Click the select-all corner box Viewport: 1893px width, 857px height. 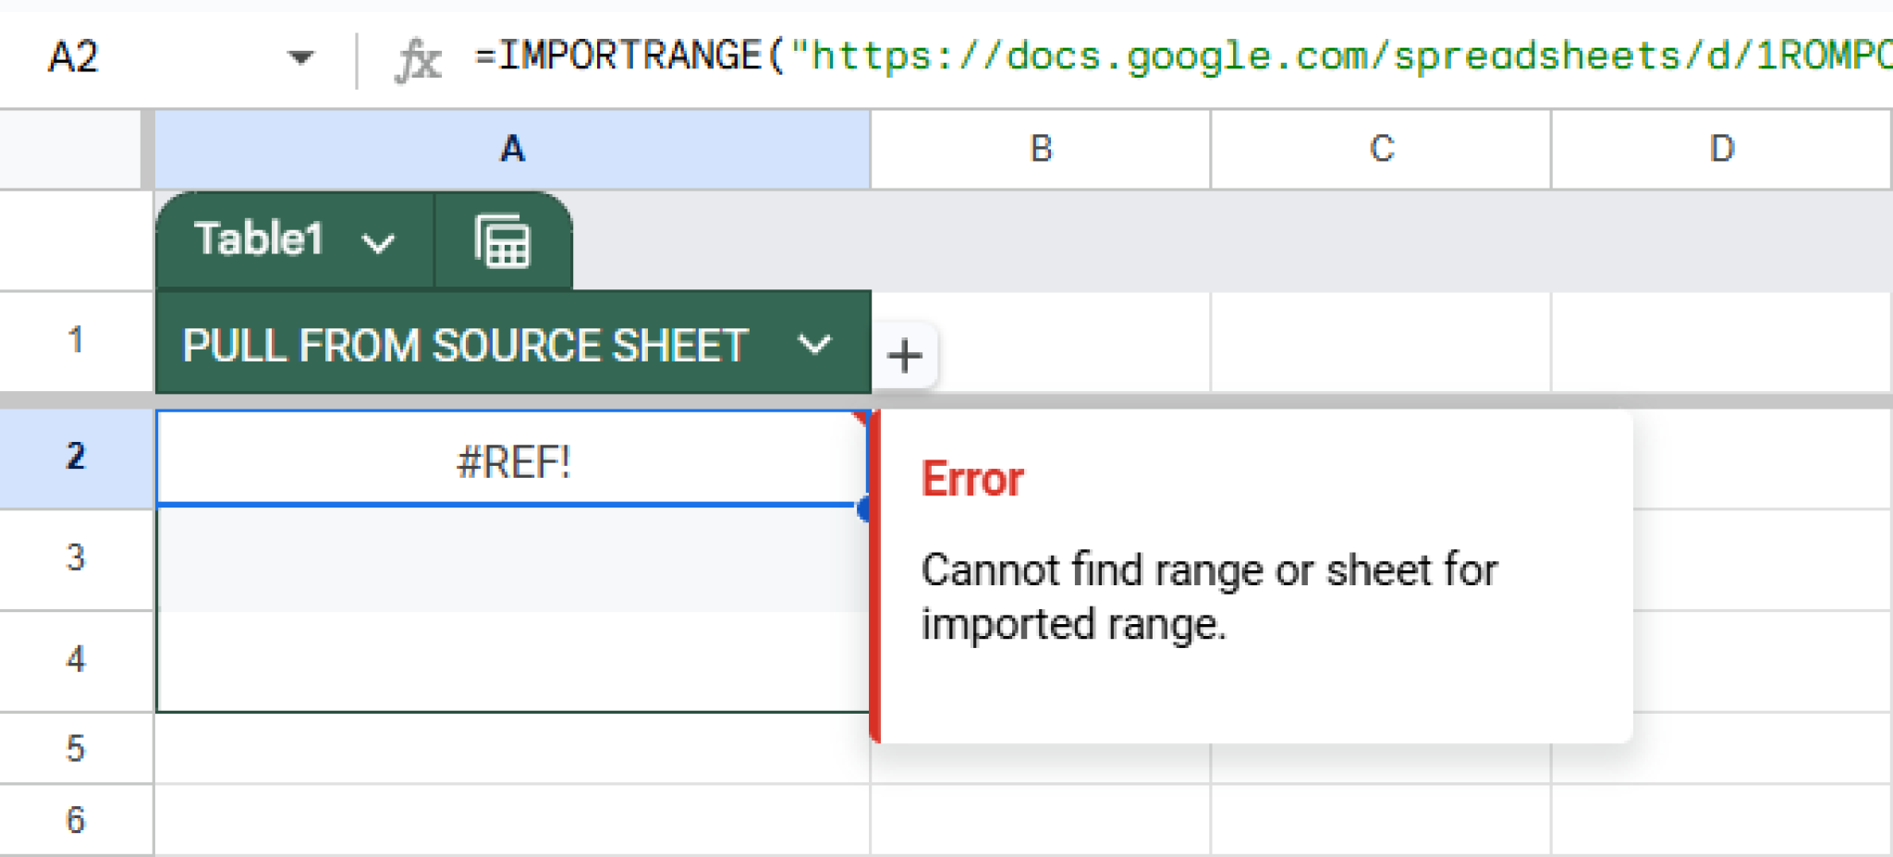[x=74, y=149]
